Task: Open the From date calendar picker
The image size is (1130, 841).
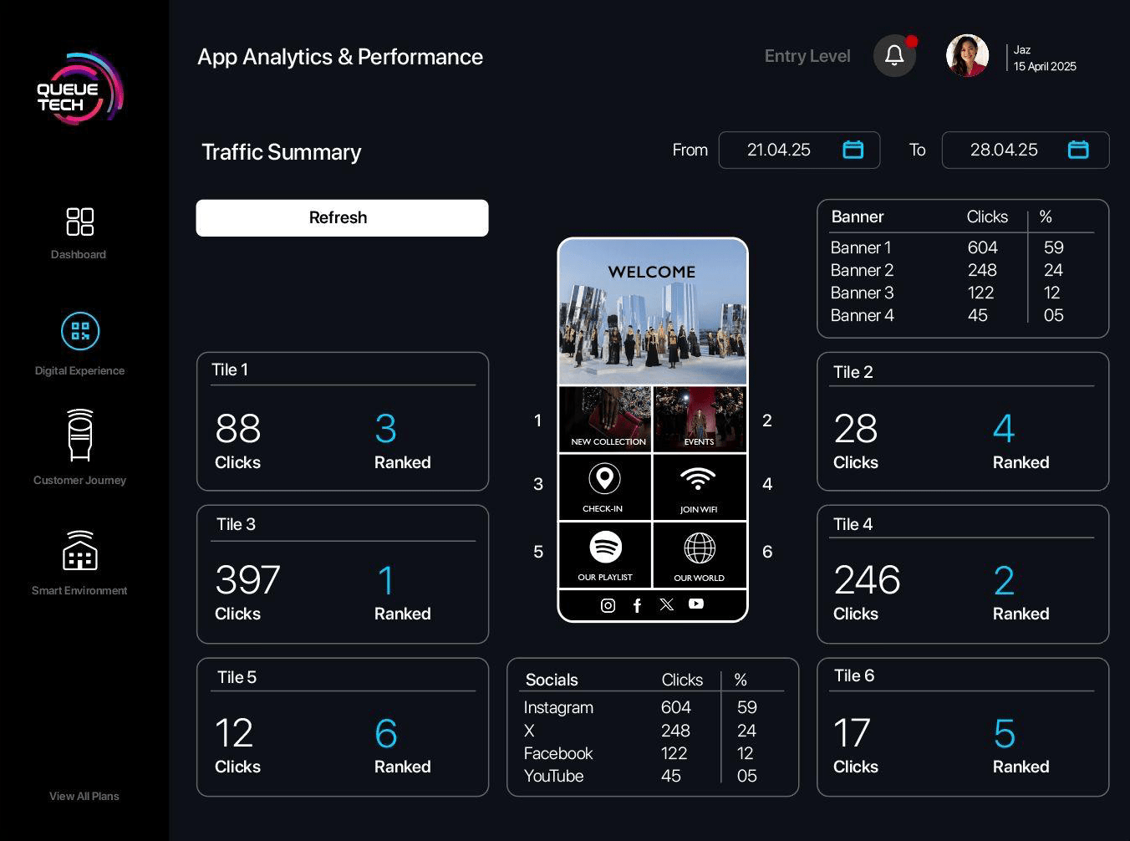Action: (853, 150)
